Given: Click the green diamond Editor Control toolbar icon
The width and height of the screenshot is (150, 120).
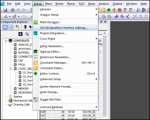Looking at the screenshot, I should [109, 10].
